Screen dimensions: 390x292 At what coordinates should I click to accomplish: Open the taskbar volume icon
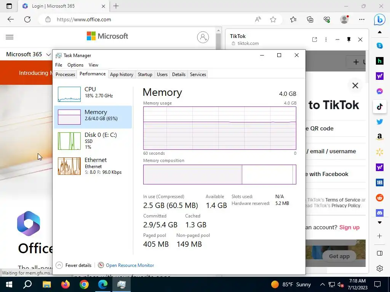pos(340,284)
